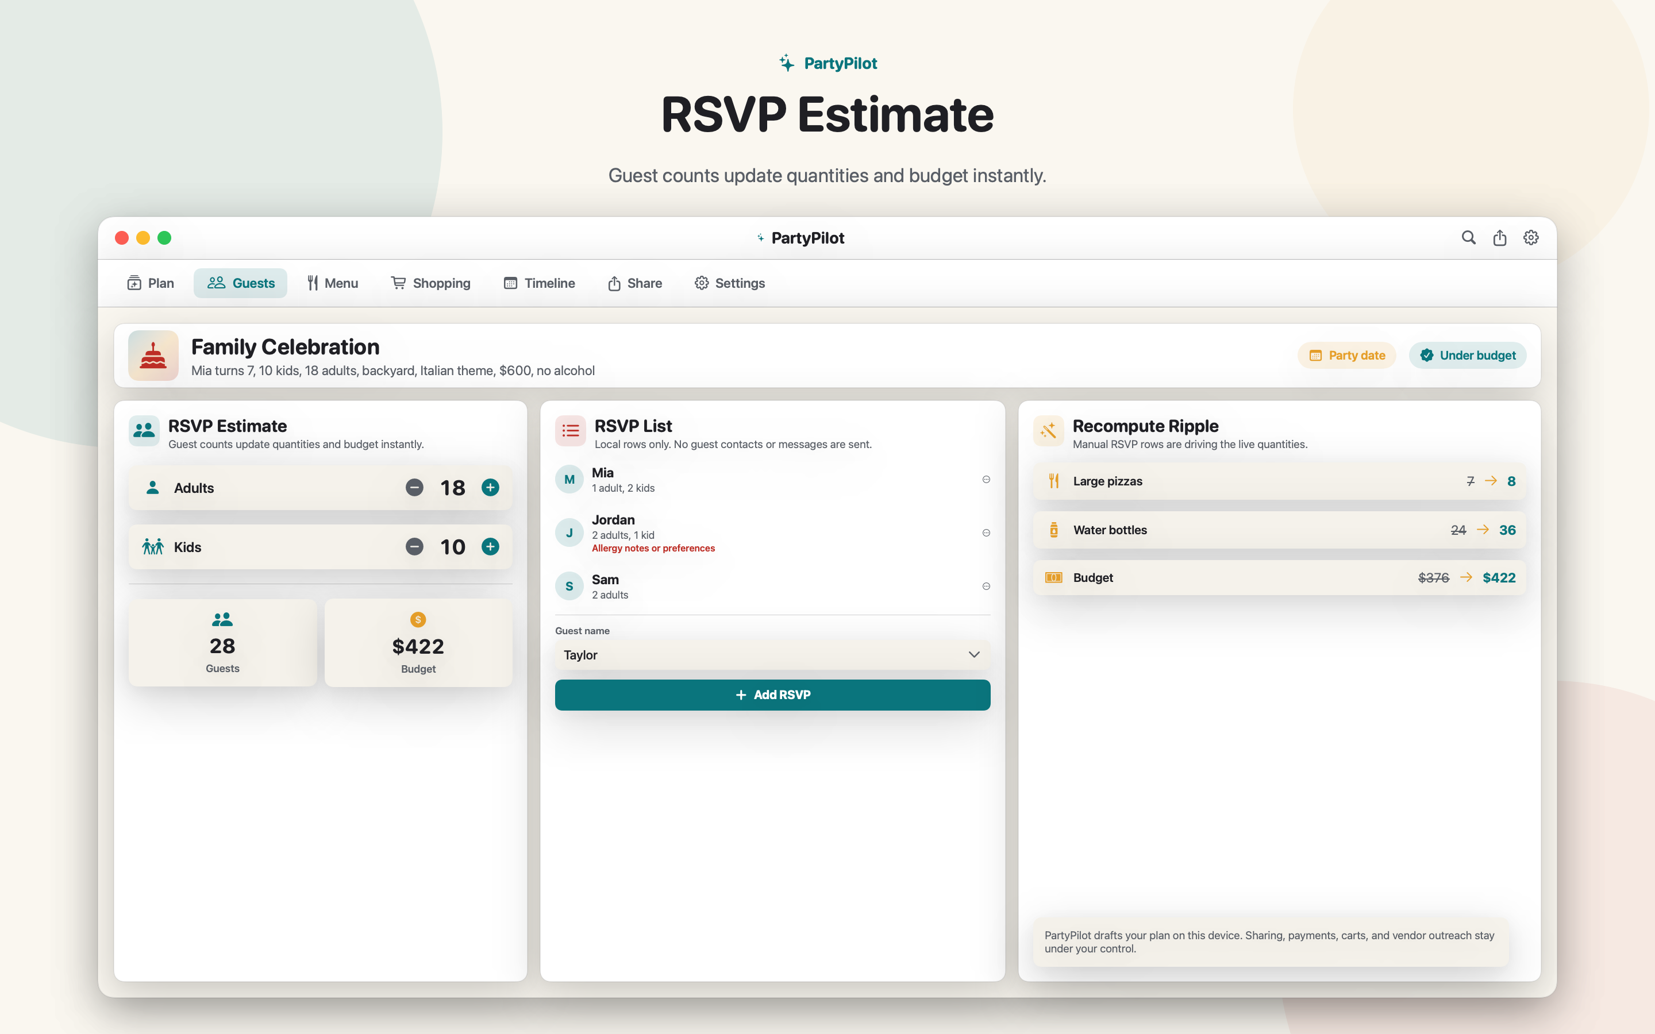Click the Kids figures icon

pos(153,546)
